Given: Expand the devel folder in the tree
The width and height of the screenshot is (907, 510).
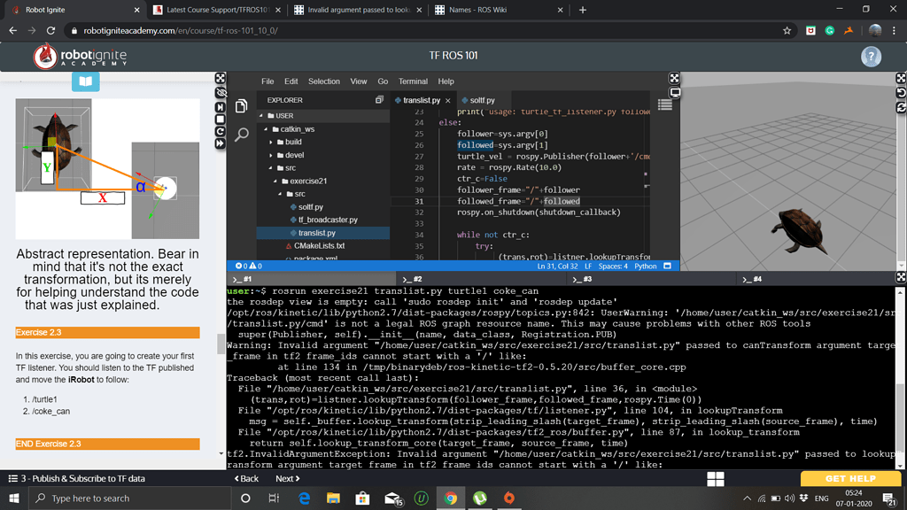Looking at the screenshot, I should 293,155.
